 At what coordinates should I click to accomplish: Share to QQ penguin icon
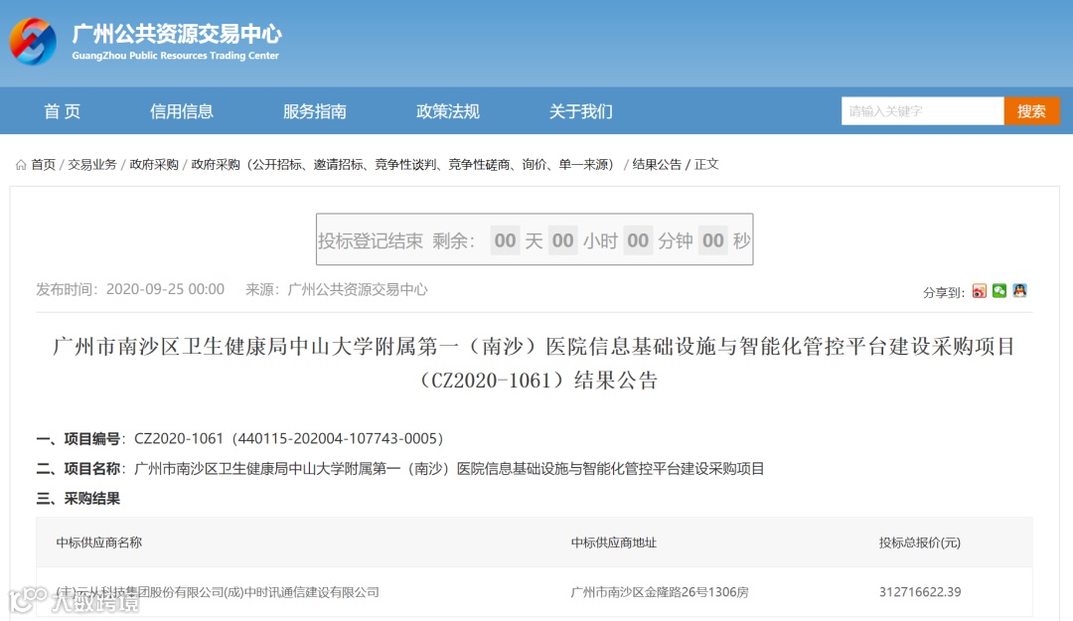[1019, 291]
